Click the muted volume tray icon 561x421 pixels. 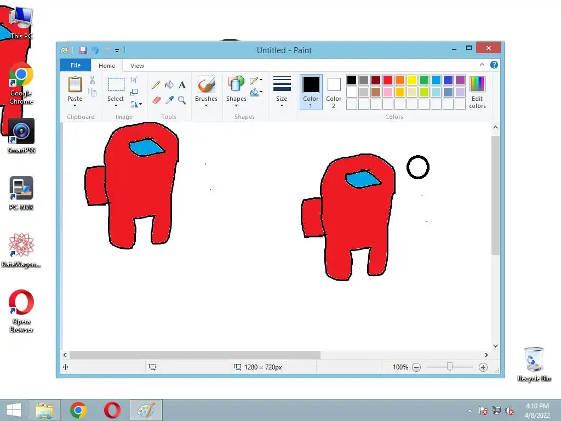pyautogui.click(x=510, y=411)
